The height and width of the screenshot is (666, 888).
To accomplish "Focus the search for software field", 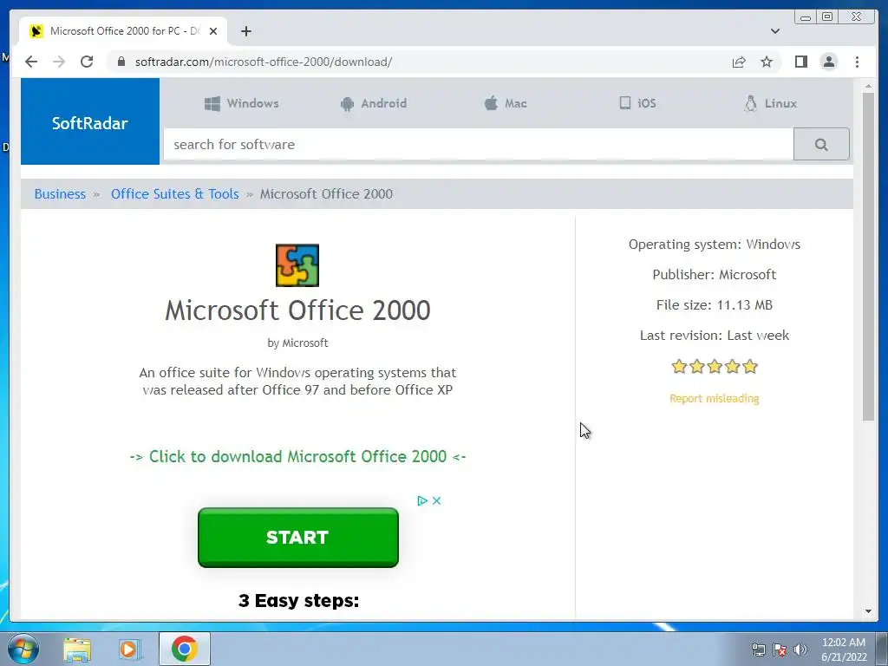I will (479, 145).
